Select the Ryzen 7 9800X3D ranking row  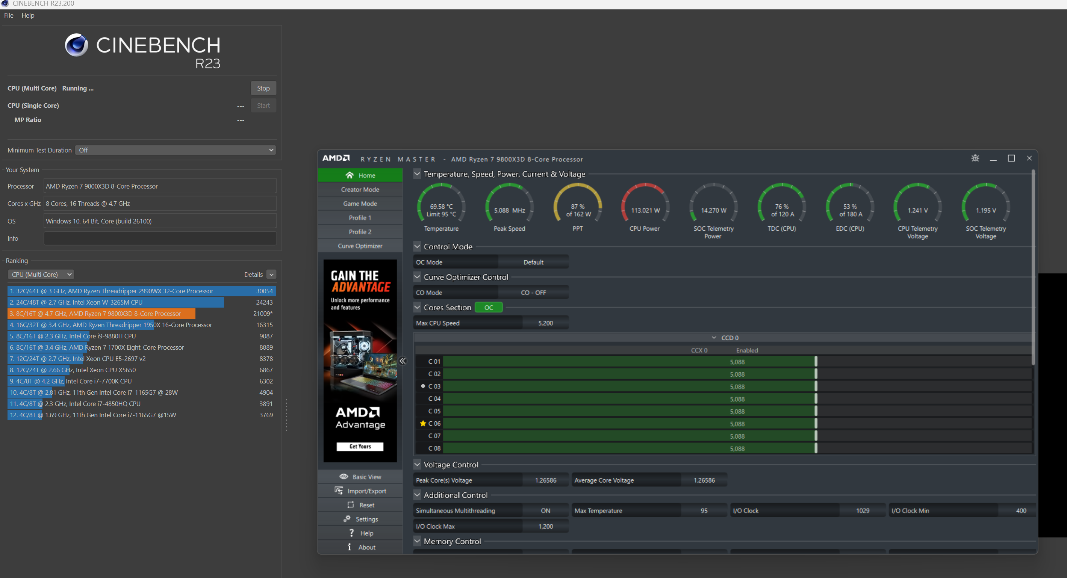(141, 314)
